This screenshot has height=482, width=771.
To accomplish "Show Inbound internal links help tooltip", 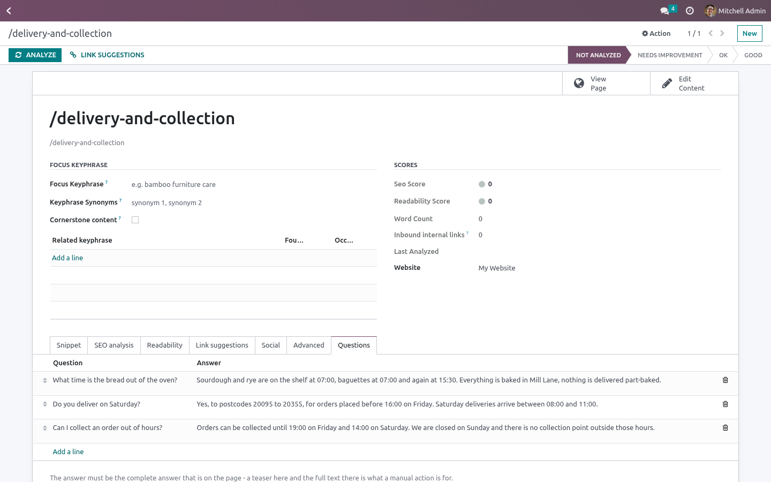I will pos(467,233).
